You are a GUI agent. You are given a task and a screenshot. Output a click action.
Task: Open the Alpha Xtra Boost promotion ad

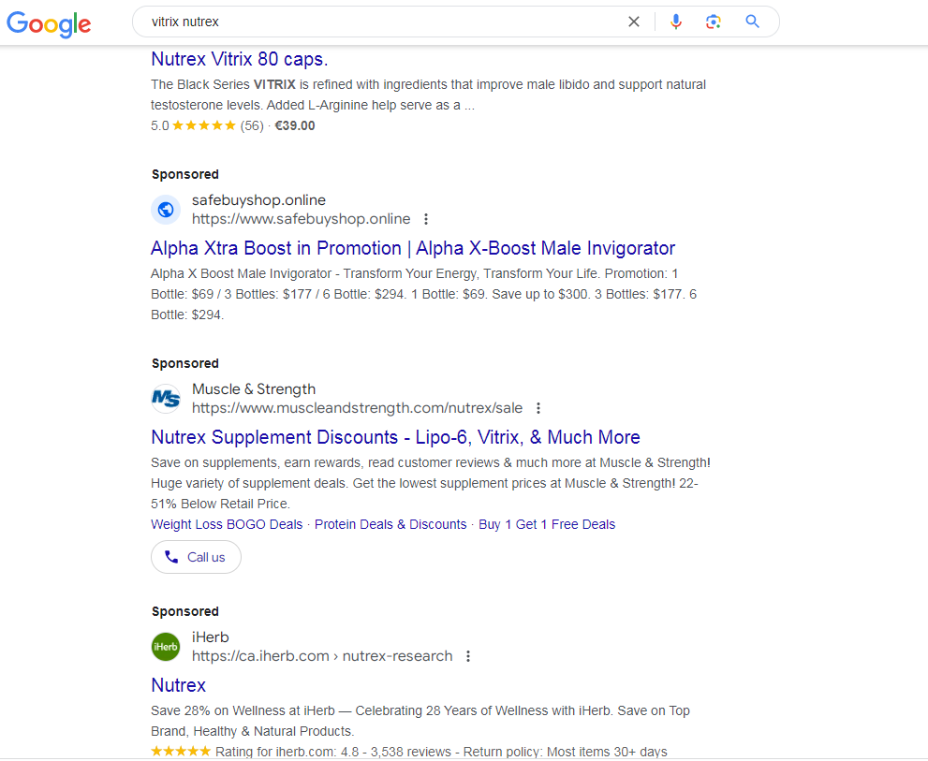pos(412,248)
